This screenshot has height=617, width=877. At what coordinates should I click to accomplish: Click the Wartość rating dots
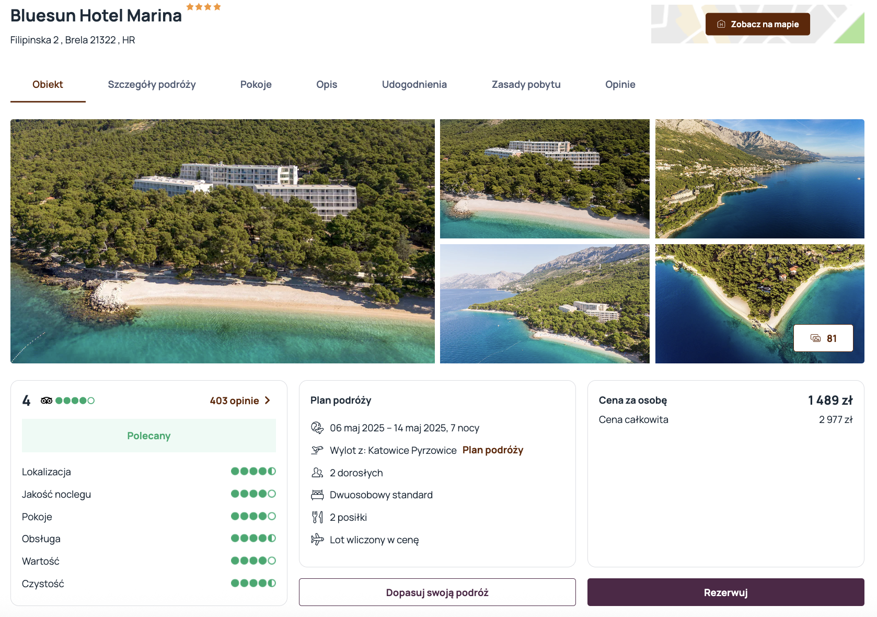click(x=253, y=561)
